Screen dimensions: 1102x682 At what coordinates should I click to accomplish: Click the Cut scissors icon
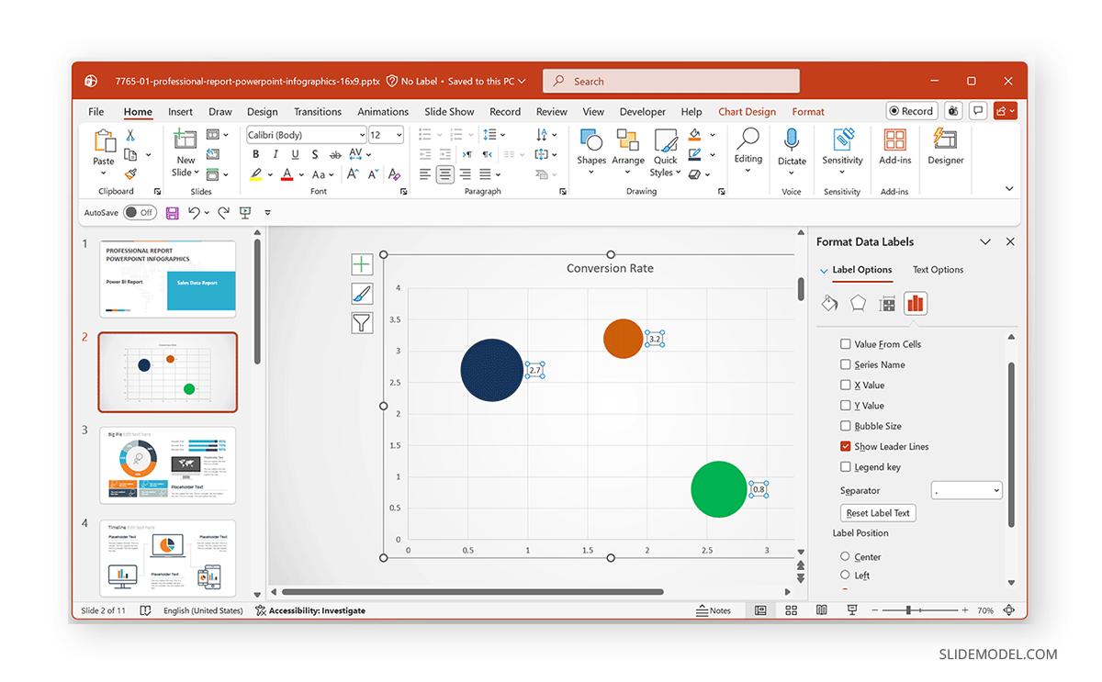(x=129, y=135)
